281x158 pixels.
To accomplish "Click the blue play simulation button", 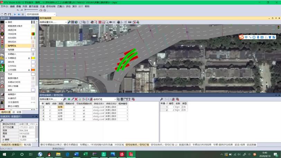I will pos(15,14).
